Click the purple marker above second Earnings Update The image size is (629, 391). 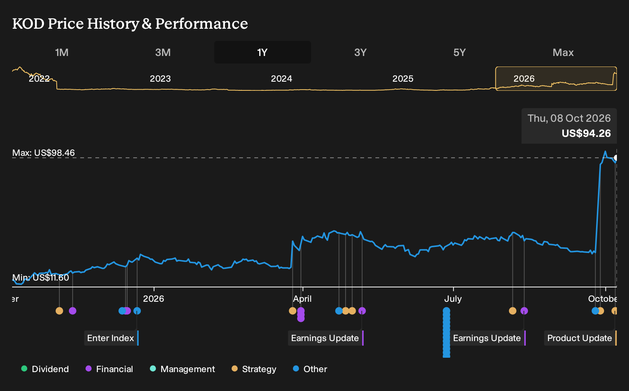tap(524, 311)
